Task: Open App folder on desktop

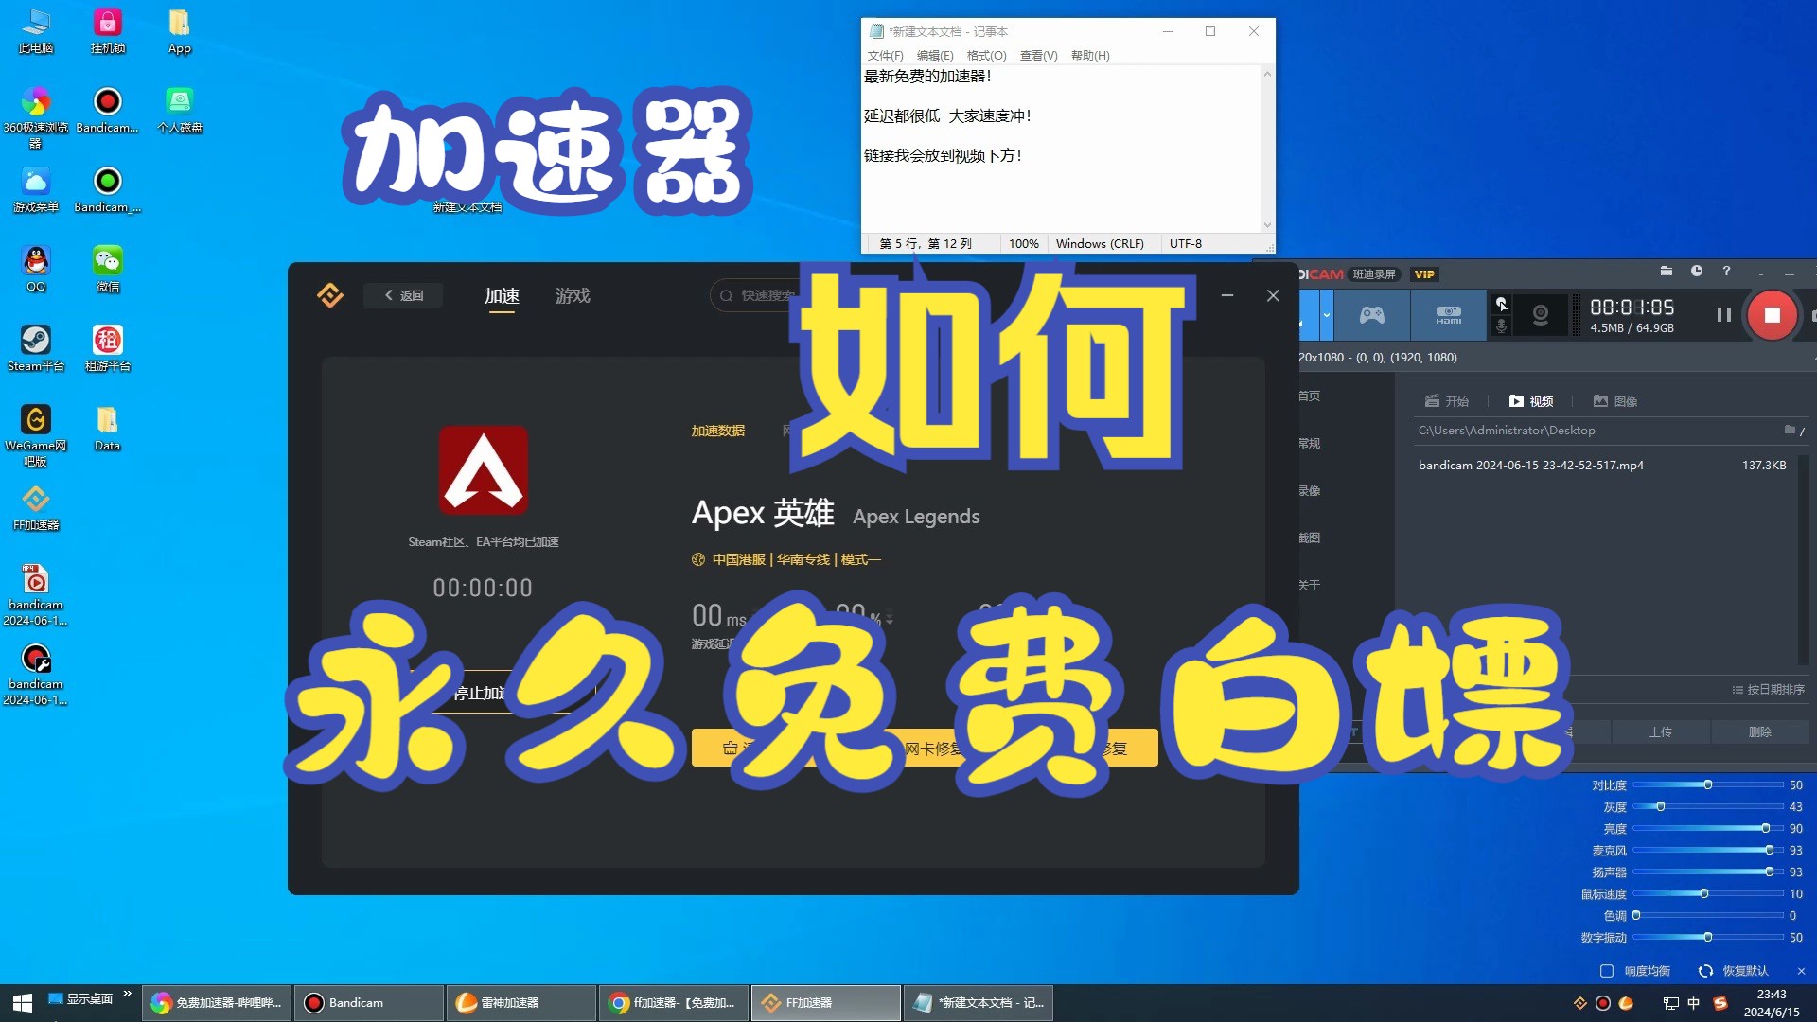Action: click(180, 30)
